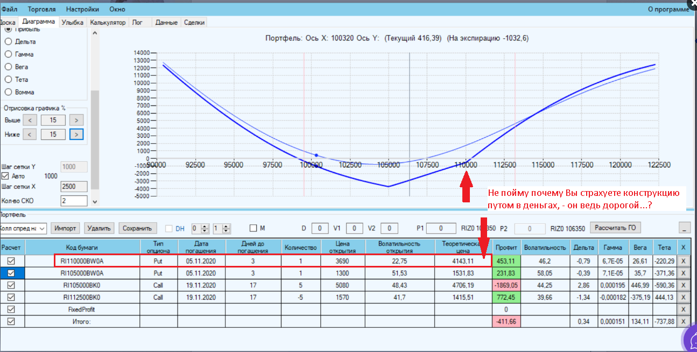Image resolution: width=697 pixels, height=352 pixels.
Task: Click the D value field
Action: tap(320, 228)
